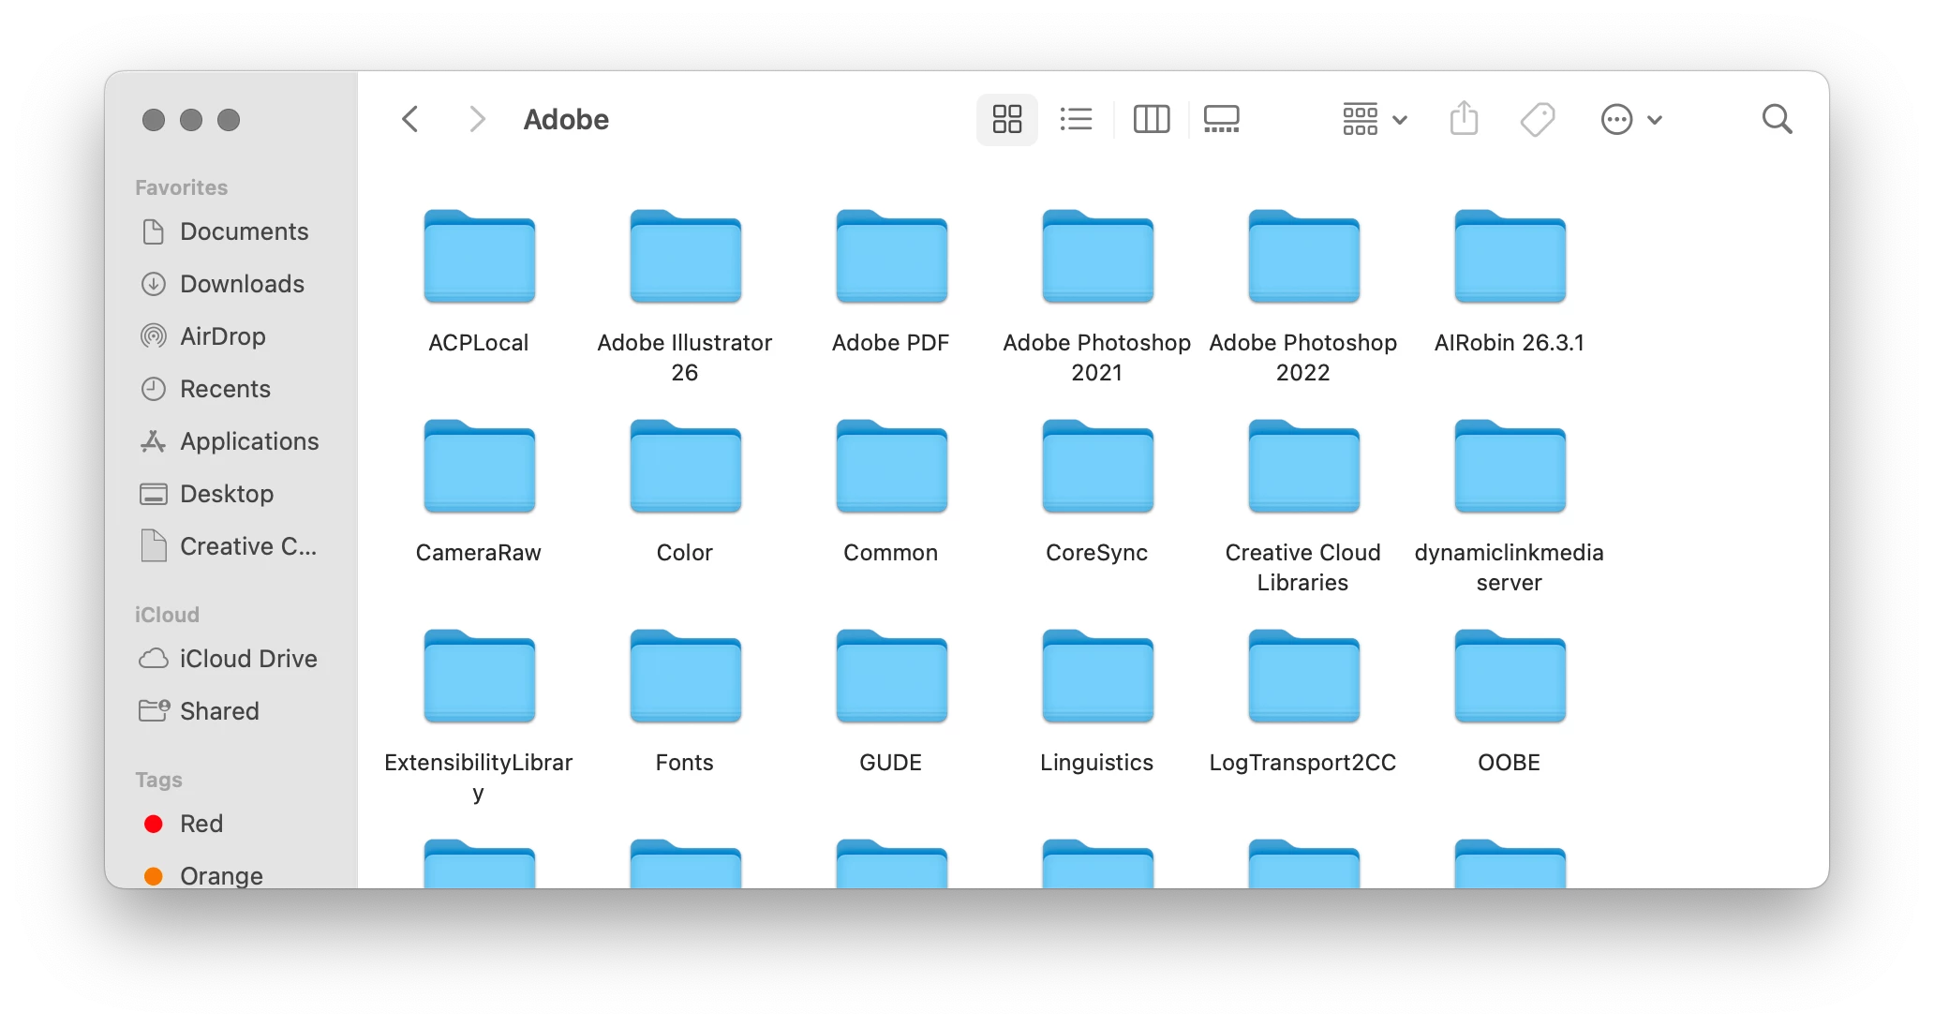This screenshot has width=1934, height=1027.
Task: Click the Edit Tags icon
Action: pos(1537,119)
